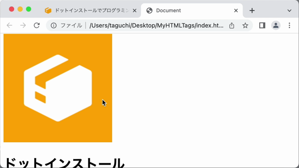Click the green fullscreen window button
299x168 pixels.
click(x=28, y=9)
